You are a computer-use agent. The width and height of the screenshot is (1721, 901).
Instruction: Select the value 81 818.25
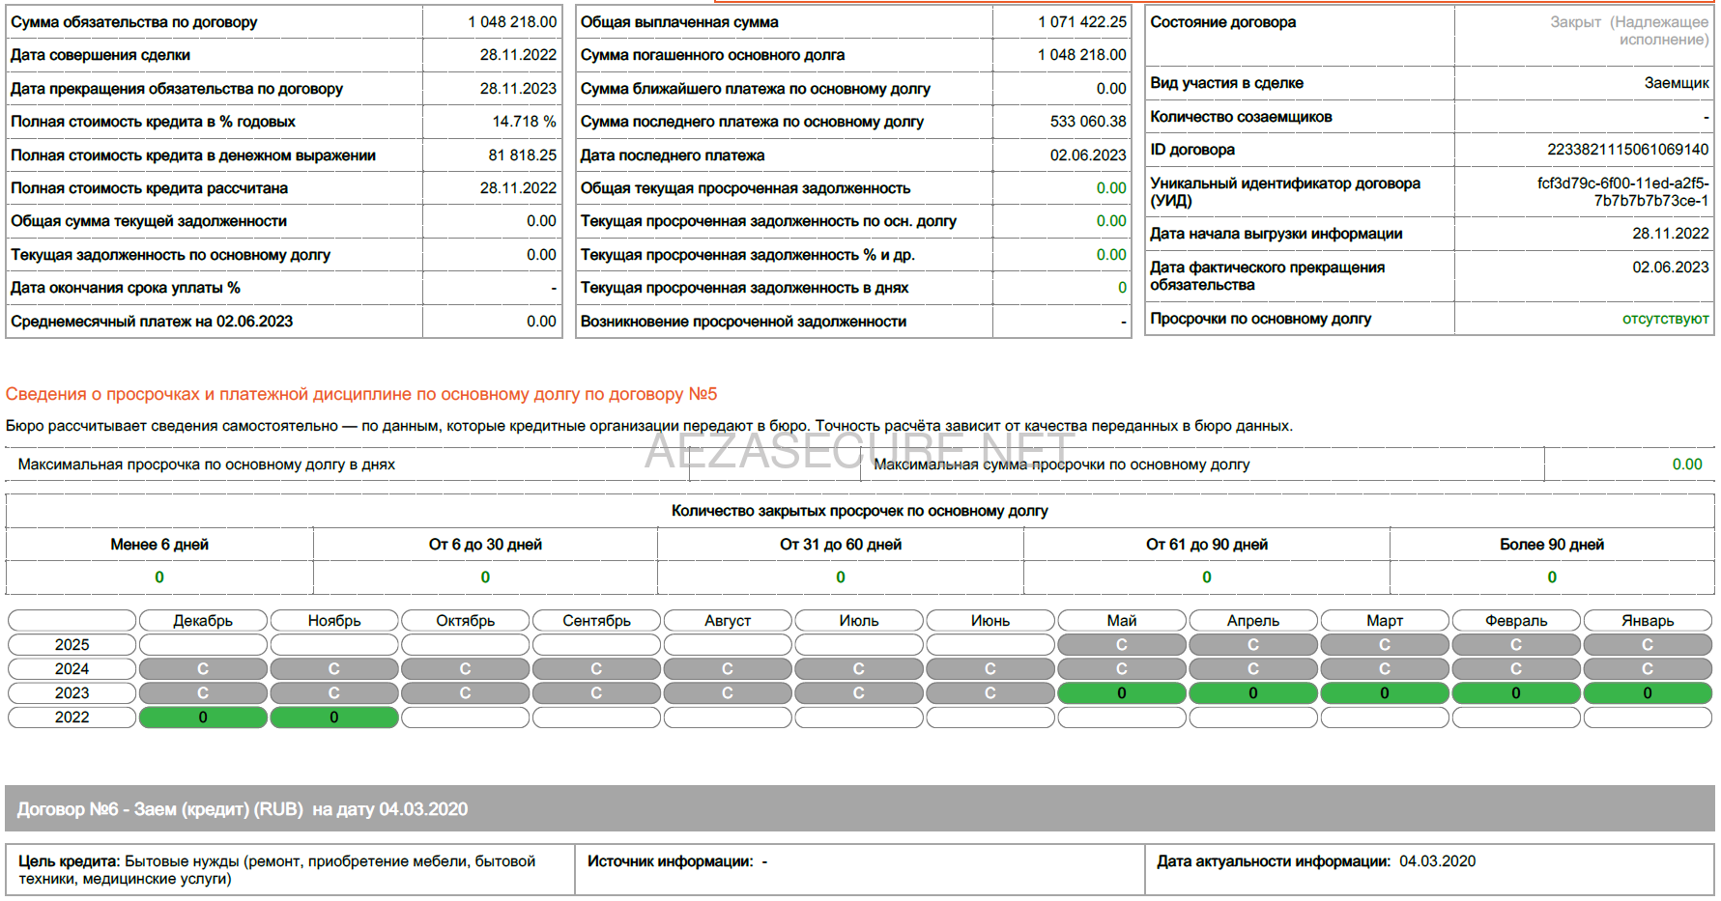click(522, 155)
